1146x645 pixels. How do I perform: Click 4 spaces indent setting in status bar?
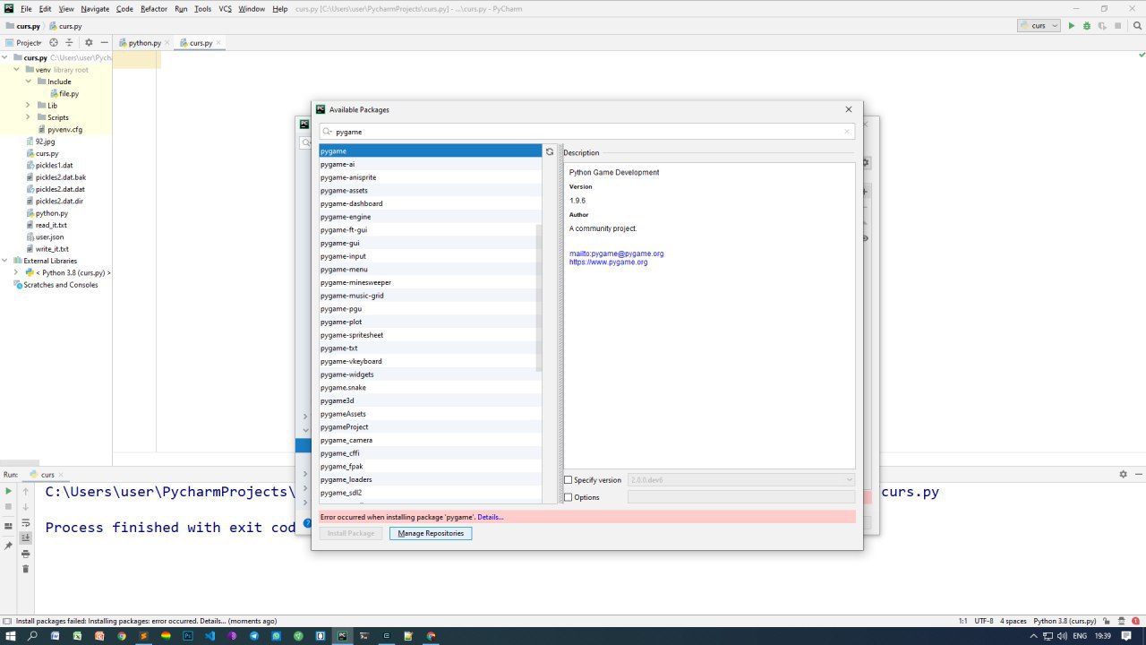[1013, 621]
